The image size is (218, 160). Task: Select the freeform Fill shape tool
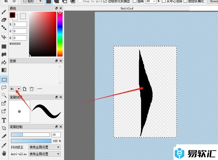tap(4, 54)
